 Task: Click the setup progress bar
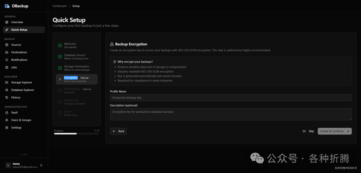pos(77,134)
